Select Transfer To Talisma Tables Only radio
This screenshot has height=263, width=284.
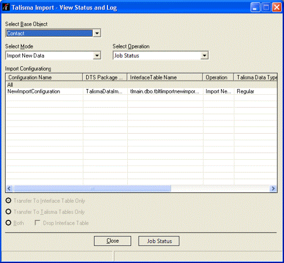9,212
